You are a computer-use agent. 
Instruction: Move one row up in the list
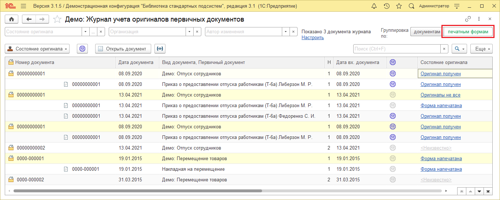470,191
